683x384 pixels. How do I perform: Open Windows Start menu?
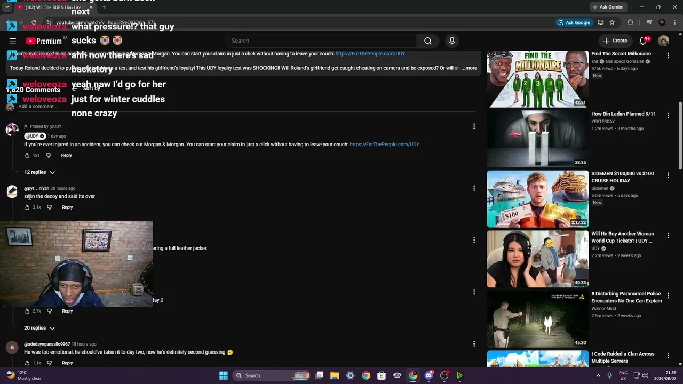coord(224,375)
